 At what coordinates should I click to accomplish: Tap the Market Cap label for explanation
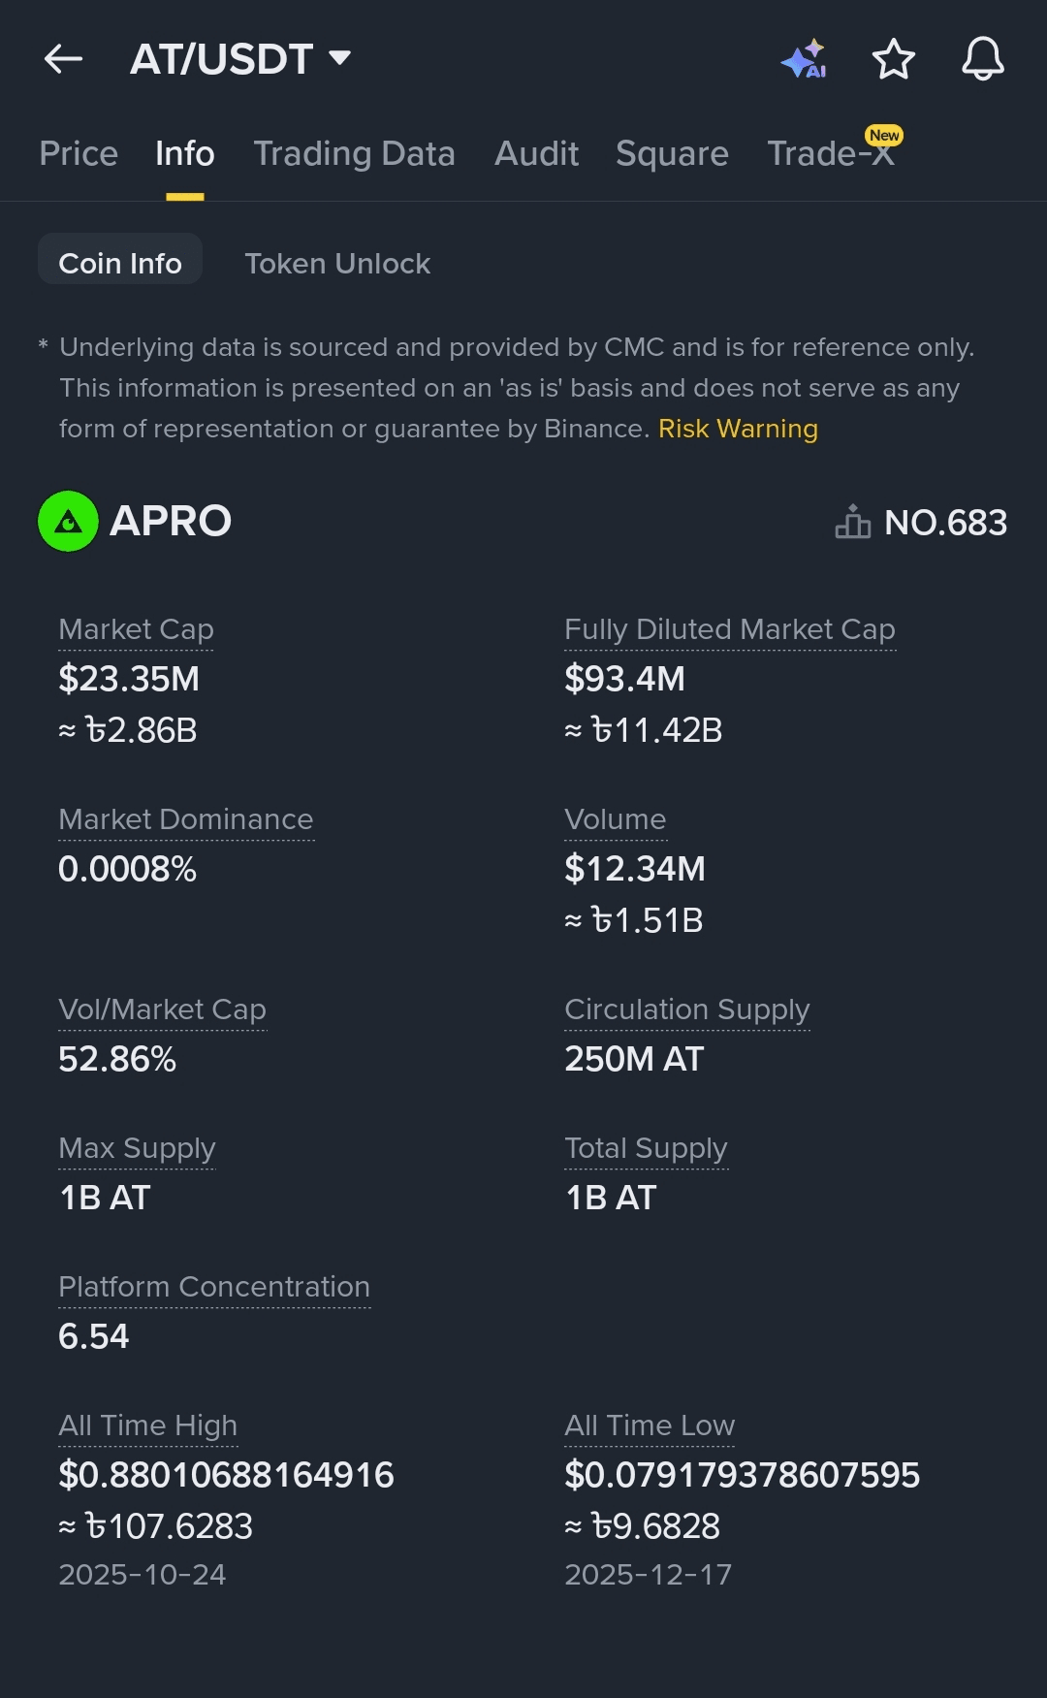coord(136,629)
